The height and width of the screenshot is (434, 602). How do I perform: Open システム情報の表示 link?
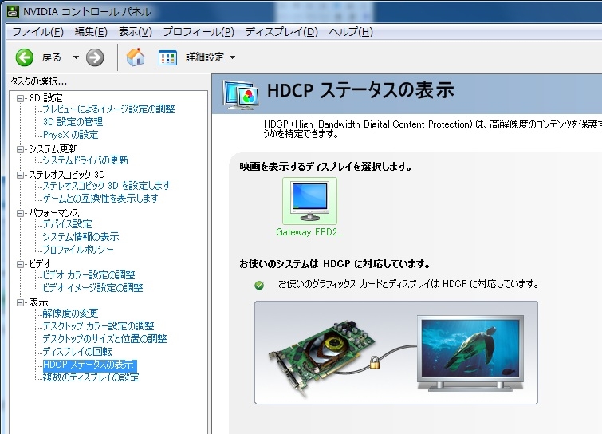pos(81,237)
